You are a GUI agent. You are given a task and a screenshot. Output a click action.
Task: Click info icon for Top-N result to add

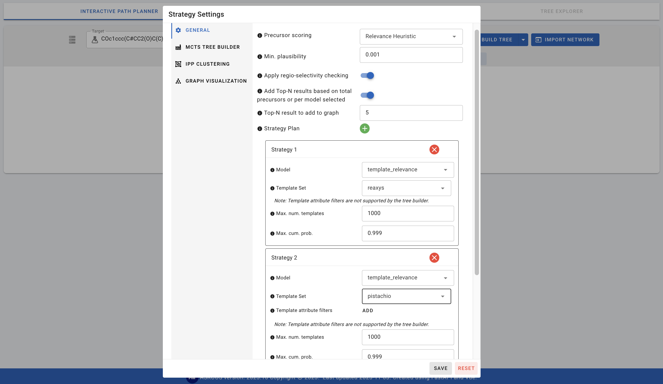(x=260, y=113)
